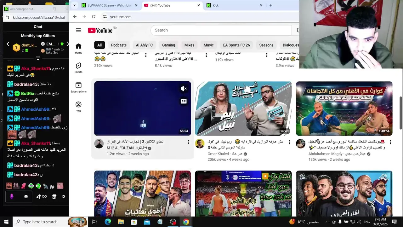Open Kick chat shop icon
This screenshot has height=227, width=403.
pyautogui.click(x=54, y=196)
